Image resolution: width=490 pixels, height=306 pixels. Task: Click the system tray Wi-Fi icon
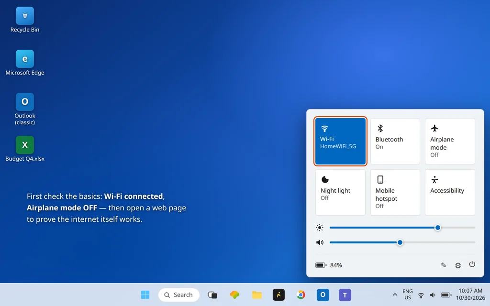point(421,295)
